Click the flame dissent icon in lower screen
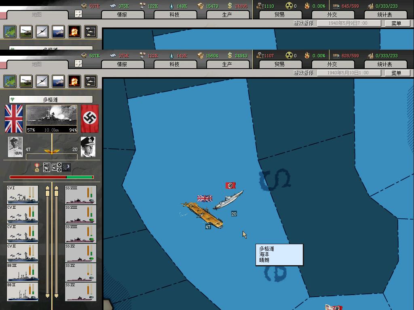414x310 pixels. point(307,56)
